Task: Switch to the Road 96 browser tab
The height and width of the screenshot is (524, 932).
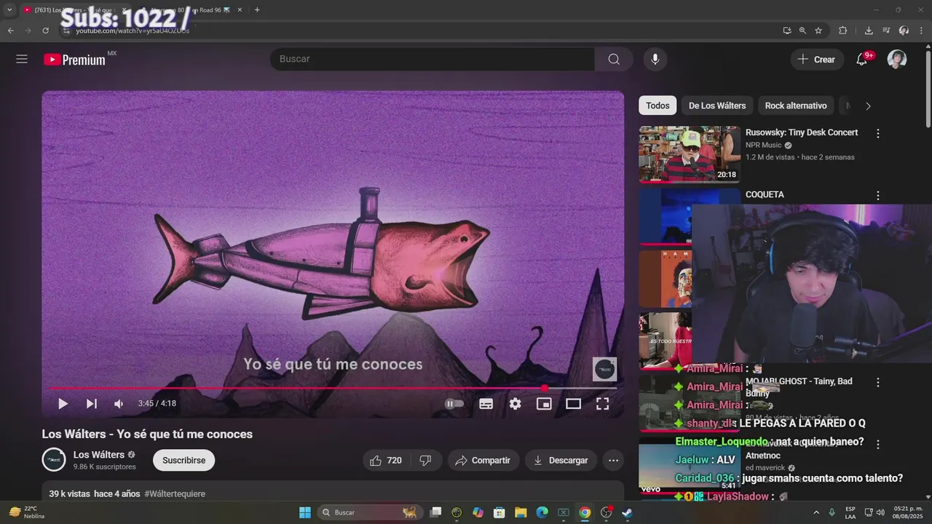Action: [x=191, y=10]
